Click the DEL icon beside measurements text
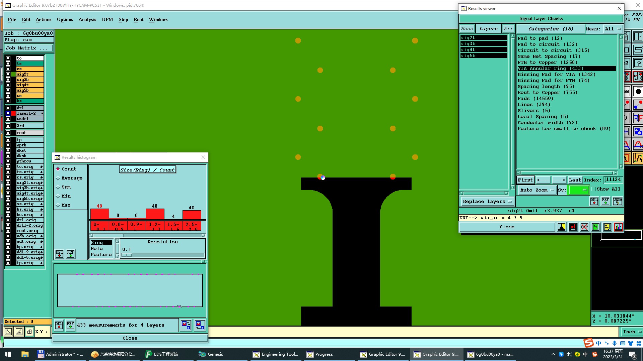 [x=59, y=325]
